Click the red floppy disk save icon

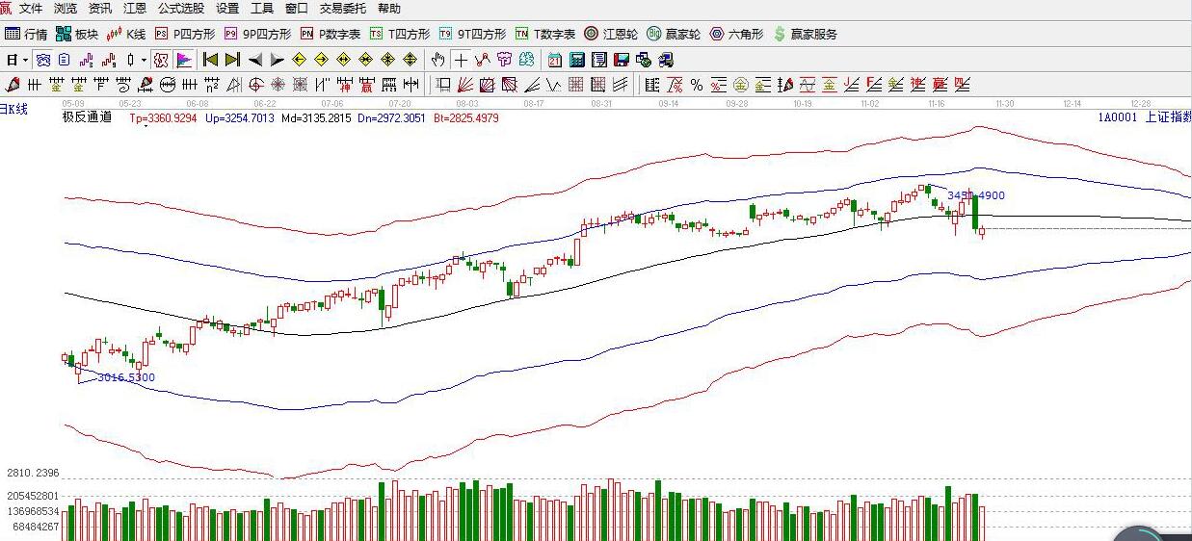[x=622, y=60]
